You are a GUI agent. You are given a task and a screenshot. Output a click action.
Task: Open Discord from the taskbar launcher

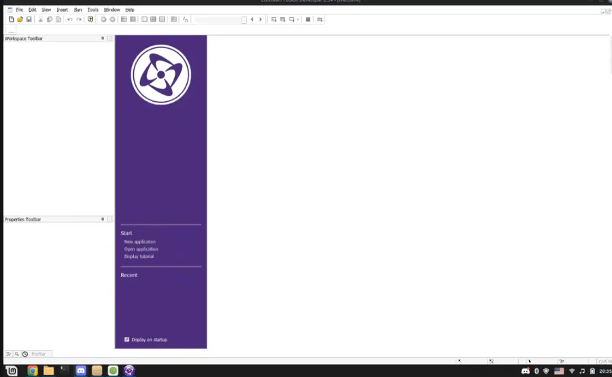click(x=81, y=371)
